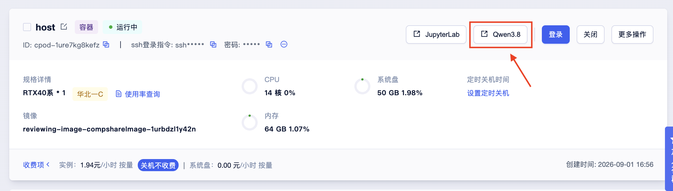
Task: Open Qwen3.8 web interface
Action: click(x=500, y=35)
